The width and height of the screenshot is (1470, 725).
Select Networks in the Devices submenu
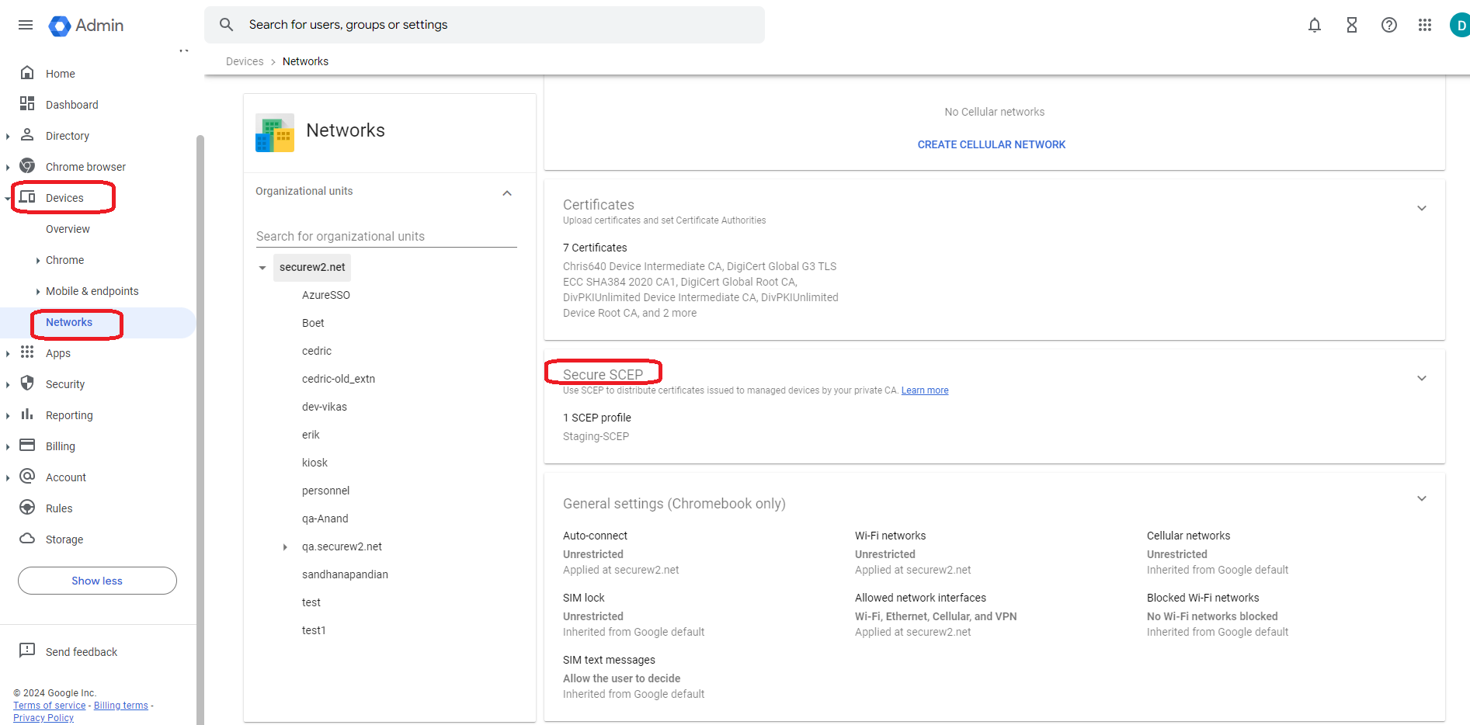pos(69,322)
